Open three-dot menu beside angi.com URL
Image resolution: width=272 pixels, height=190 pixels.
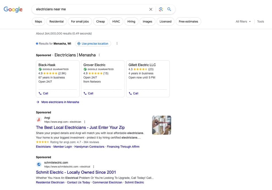tap(85, 122)
